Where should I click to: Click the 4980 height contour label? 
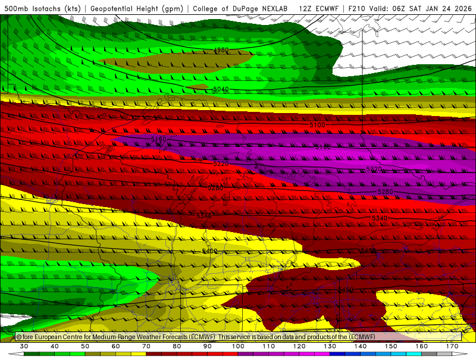tap(221, 50)
